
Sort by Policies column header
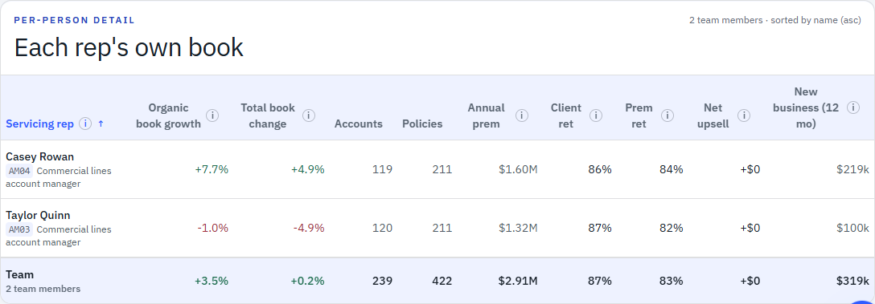pos(422,124)
